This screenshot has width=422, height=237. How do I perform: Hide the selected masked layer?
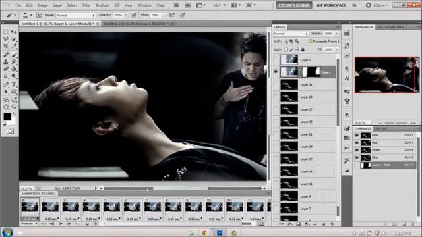pyautogui.click(x=276, y=72)
